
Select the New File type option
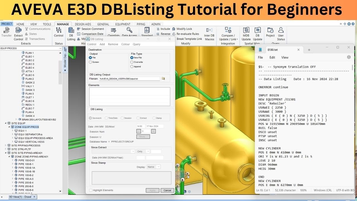pos(132,58)
